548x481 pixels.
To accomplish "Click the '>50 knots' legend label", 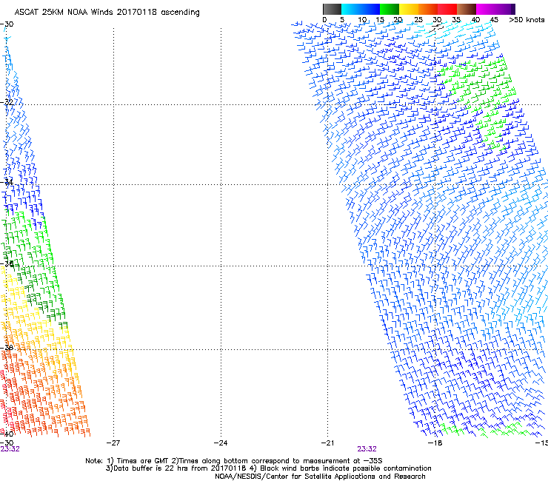I will pos(527,20).
